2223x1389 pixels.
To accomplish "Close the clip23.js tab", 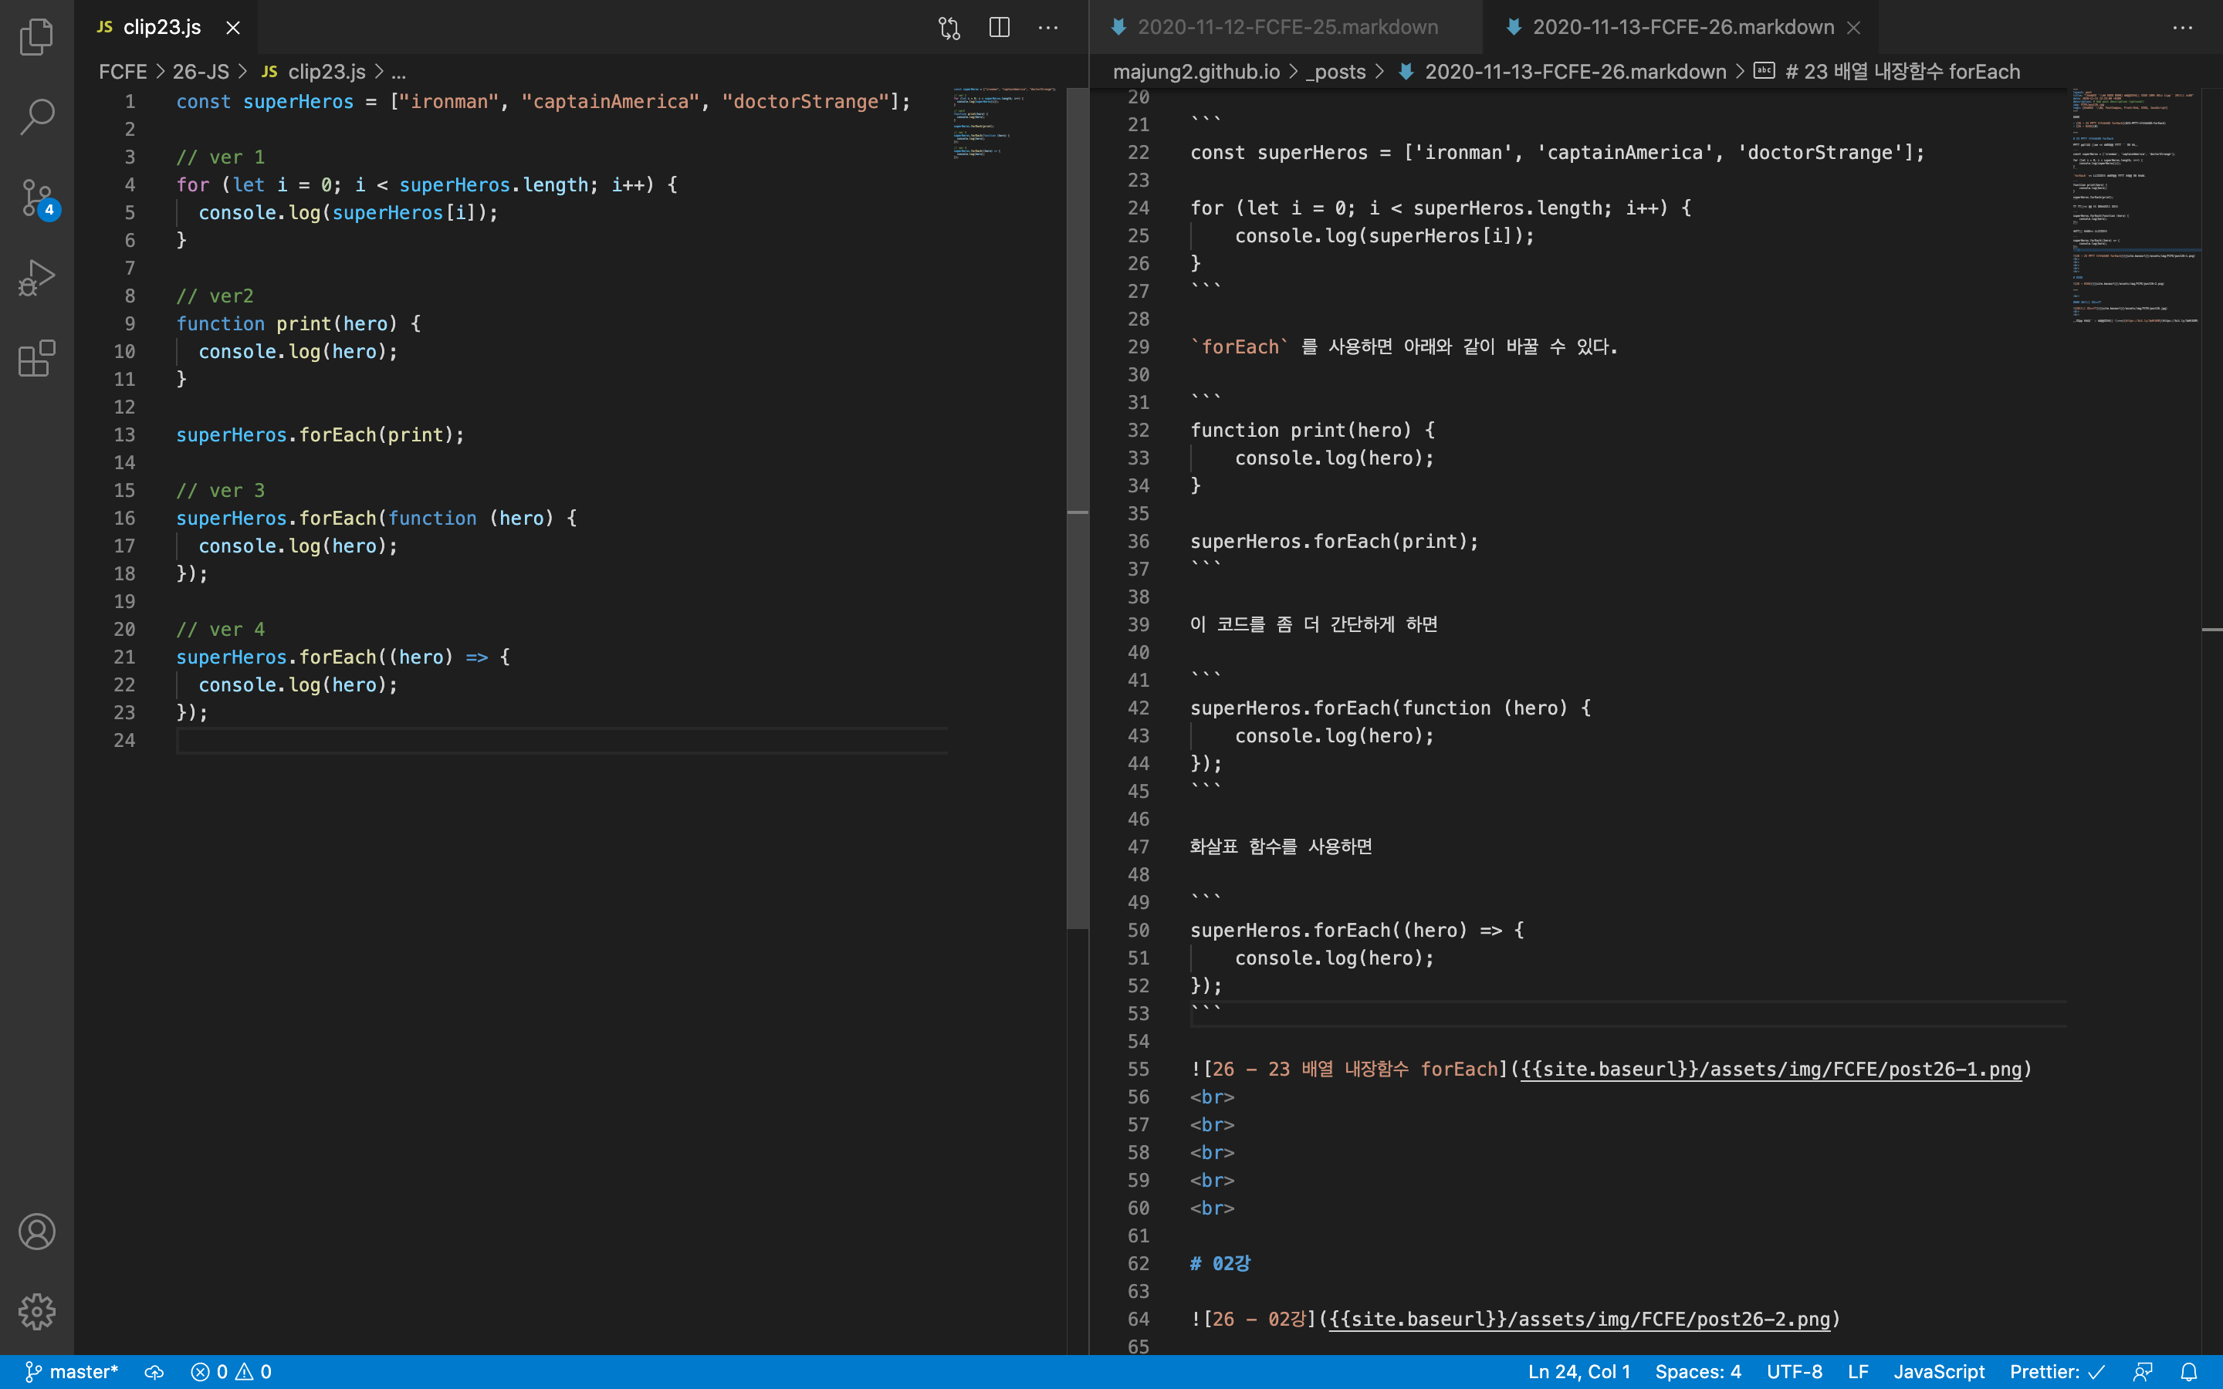I will click(233, 28).
